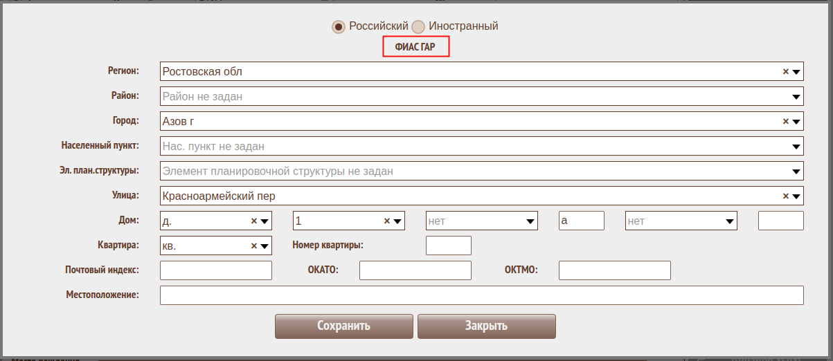
Task: Expand the Эл. план.структуры dropdown
Action: click(x=796, y=172)
